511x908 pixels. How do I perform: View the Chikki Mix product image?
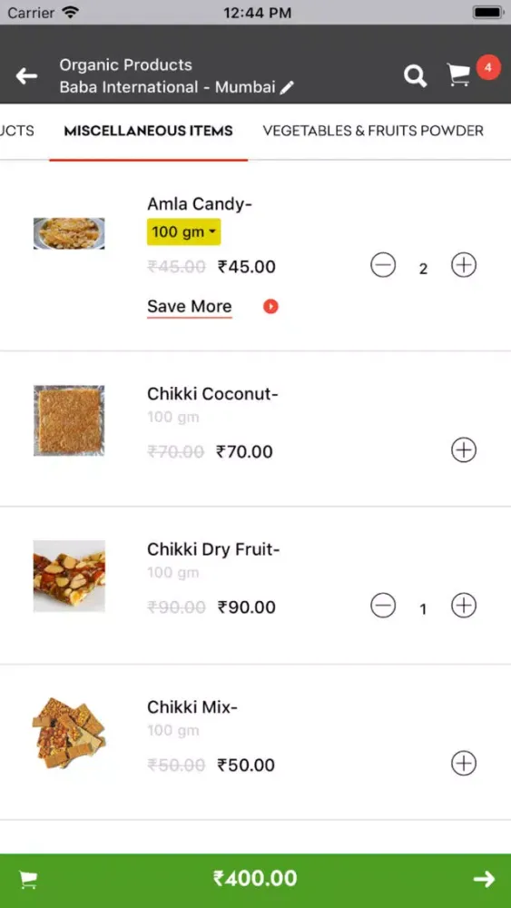tap(69, 733)
